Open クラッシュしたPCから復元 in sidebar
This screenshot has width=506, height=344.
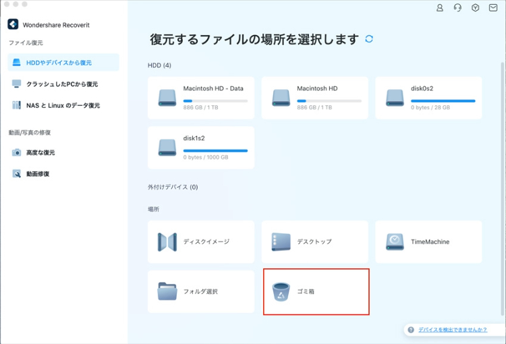point(63,84)
